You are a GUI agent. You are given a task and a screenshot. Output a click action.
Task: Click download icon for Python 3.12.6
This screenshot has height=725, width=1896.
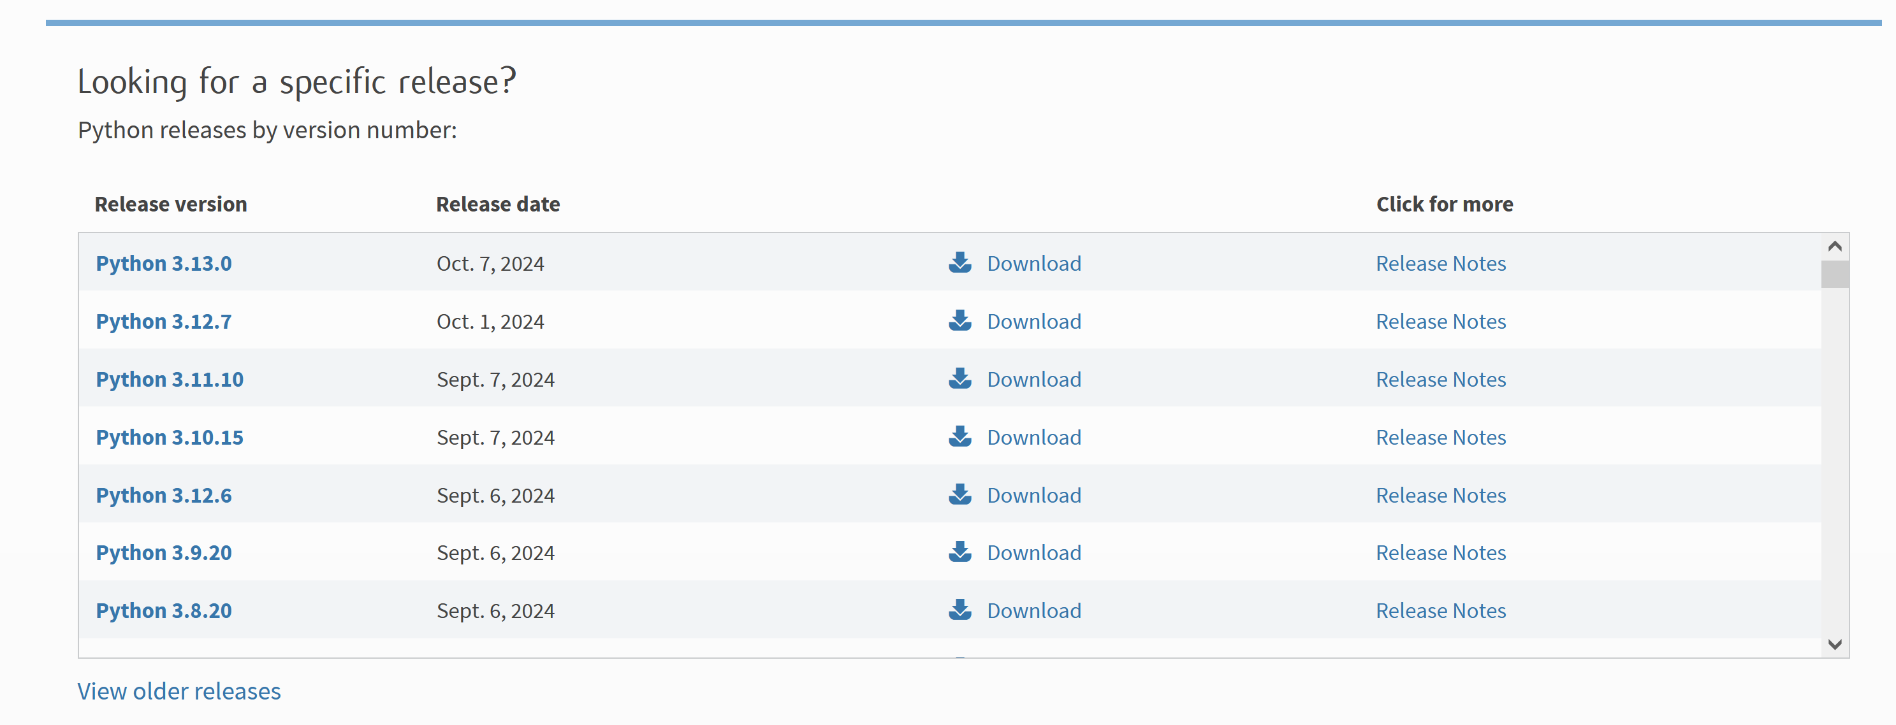(959, 494)
